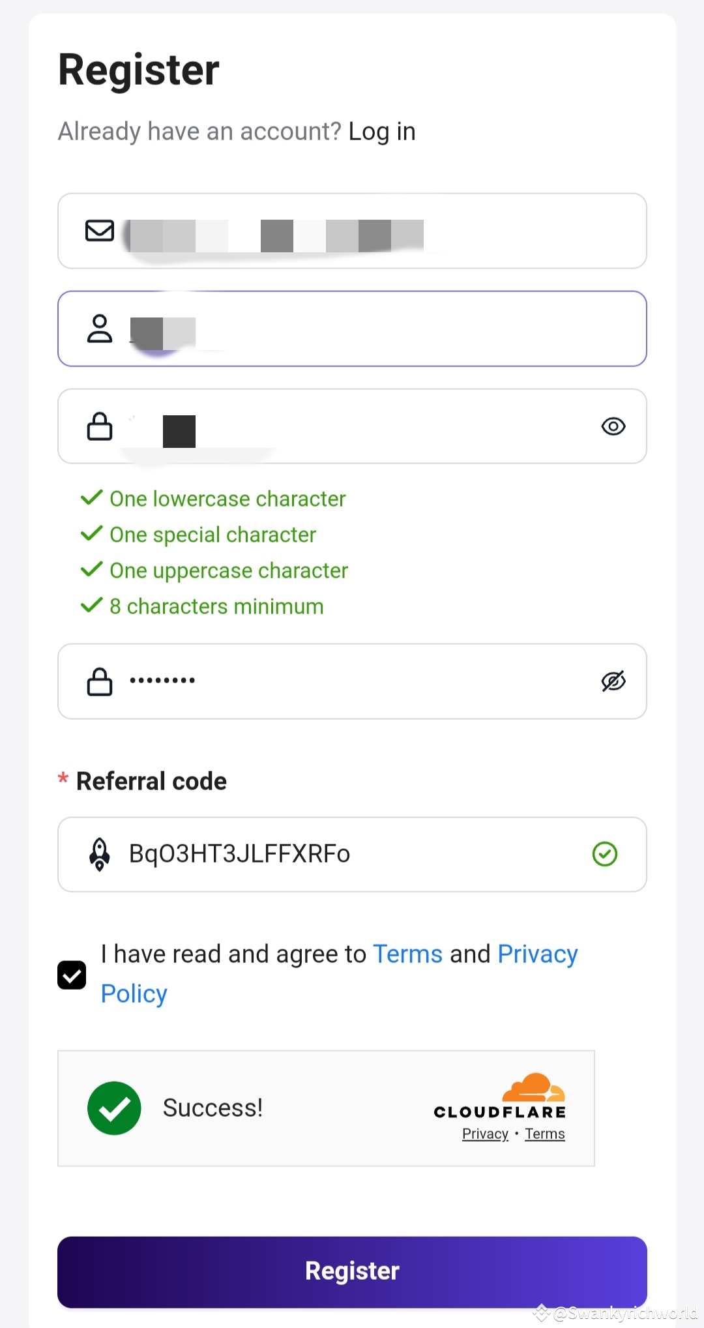
Task: Open Cloudflare's Terms link
Action: (x=545, y=1134)
